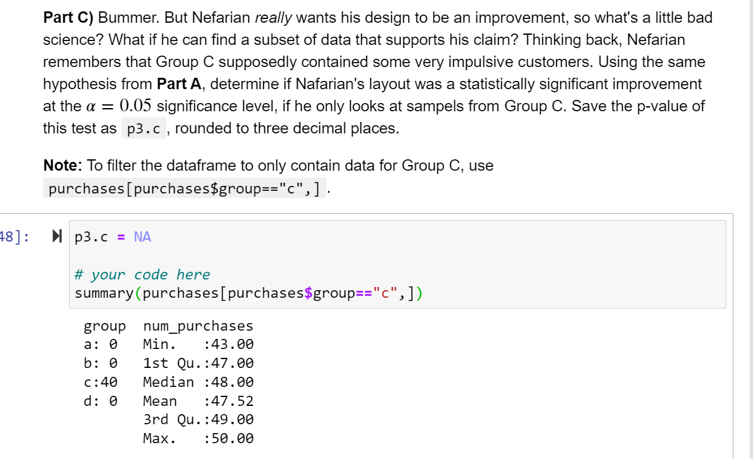
Task: Click the 'Mean :47.52' output line
Action: coord(197,401)
